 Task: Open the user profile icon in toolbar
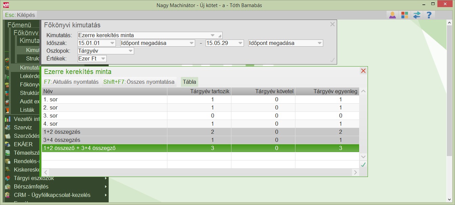392,15
